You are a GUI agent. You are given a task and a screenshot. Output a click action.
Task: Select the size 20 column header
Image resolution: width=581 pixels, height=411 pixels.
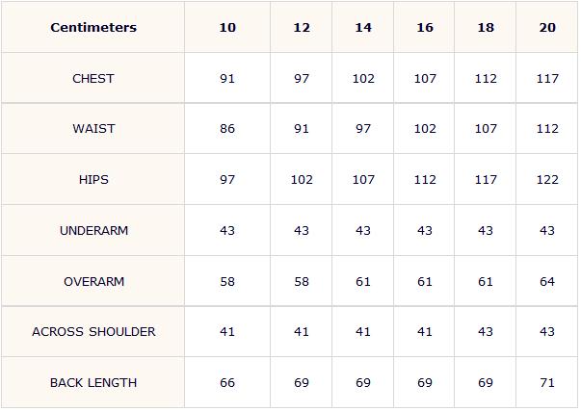point(547,27)
